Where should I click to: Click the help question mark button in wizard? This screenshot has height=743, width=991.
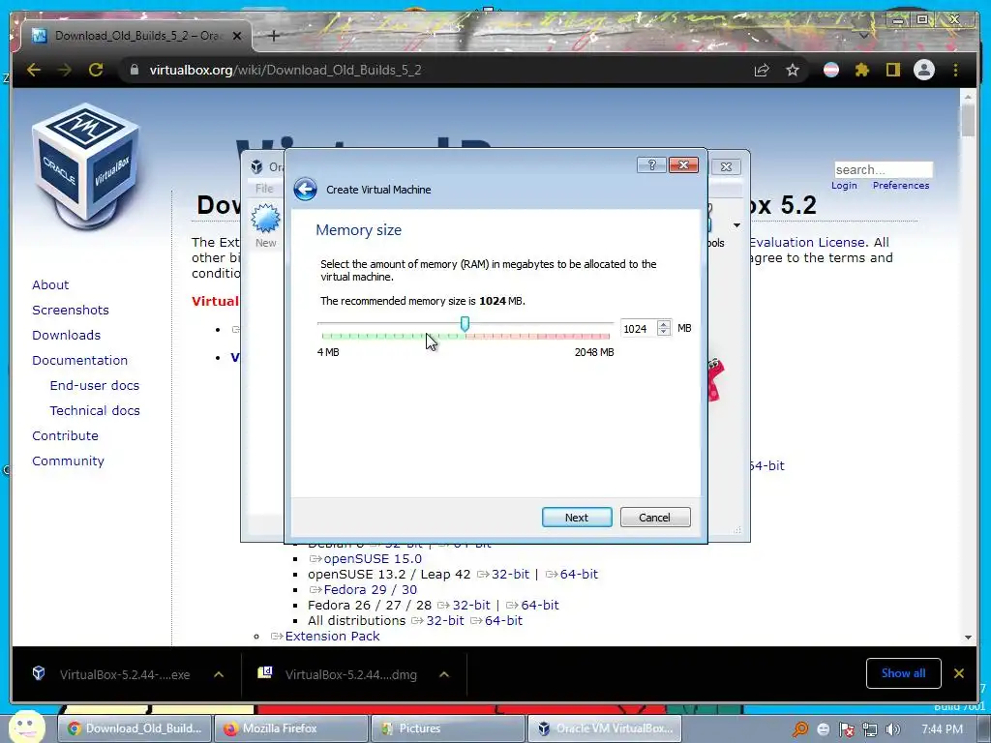tap(651, 164)
